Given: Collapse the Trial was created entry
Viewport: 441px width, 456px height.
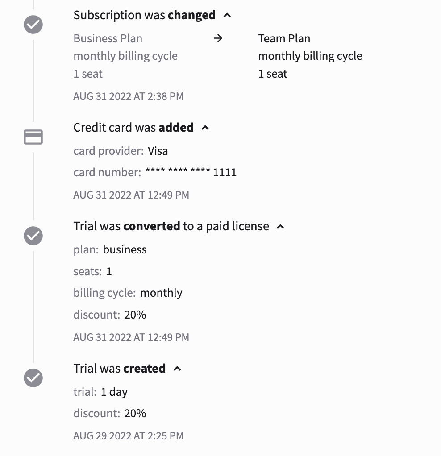Looking at the screenshot, I should [177, 368].
